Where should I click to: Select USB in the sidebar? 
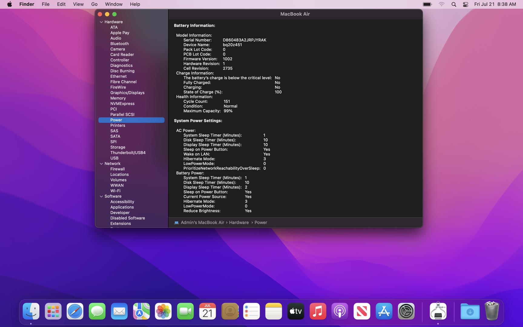tap(114, 158)
